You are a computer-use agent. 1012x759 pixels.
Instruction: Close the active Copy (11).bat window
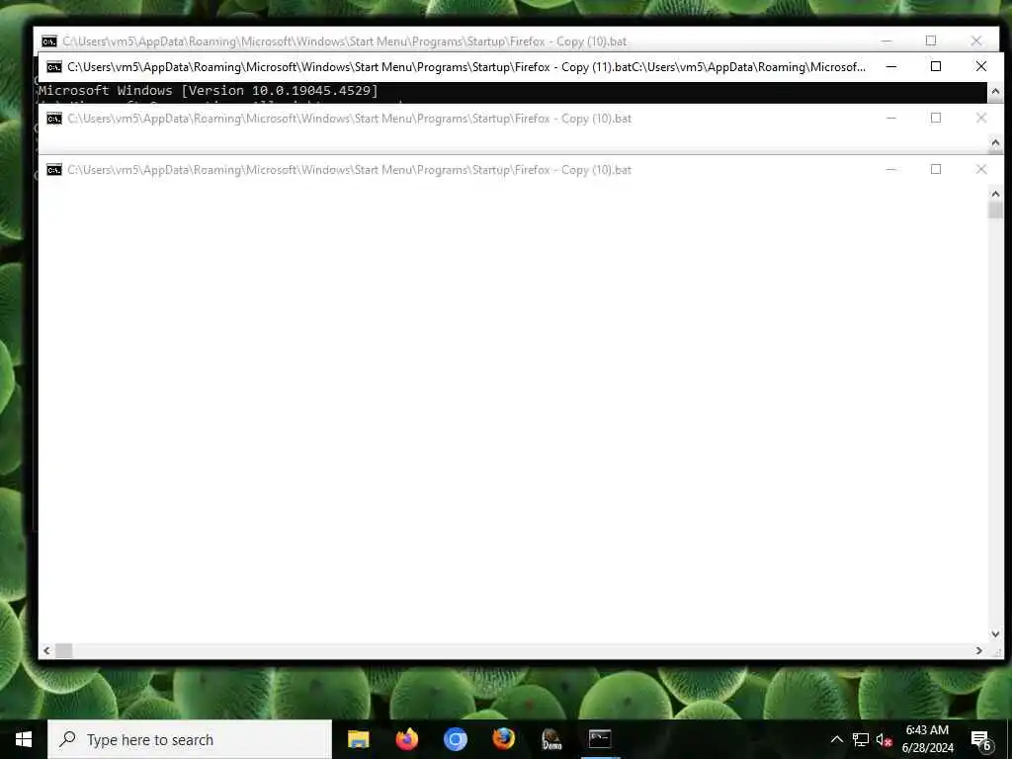pos(981,66)
